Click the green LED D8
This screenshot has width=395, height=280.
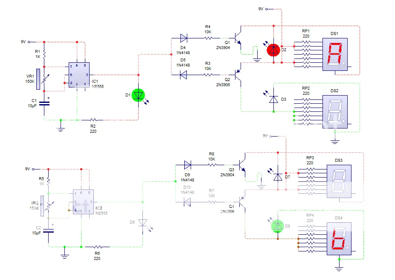click(278, 226)
